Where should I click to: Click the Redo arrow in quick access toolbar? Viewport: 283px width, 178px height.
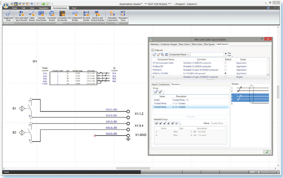coord(37,4)
